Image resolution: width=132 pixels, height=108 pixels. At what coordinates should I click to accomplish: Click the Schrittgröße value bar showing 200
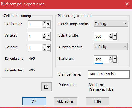[102, 37]
